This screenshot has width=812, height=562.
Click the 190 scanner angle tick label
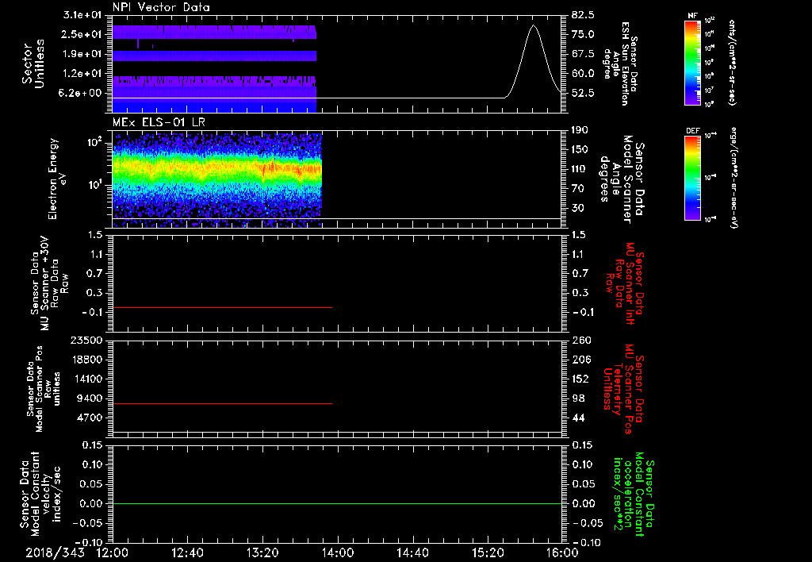(580, 130)
